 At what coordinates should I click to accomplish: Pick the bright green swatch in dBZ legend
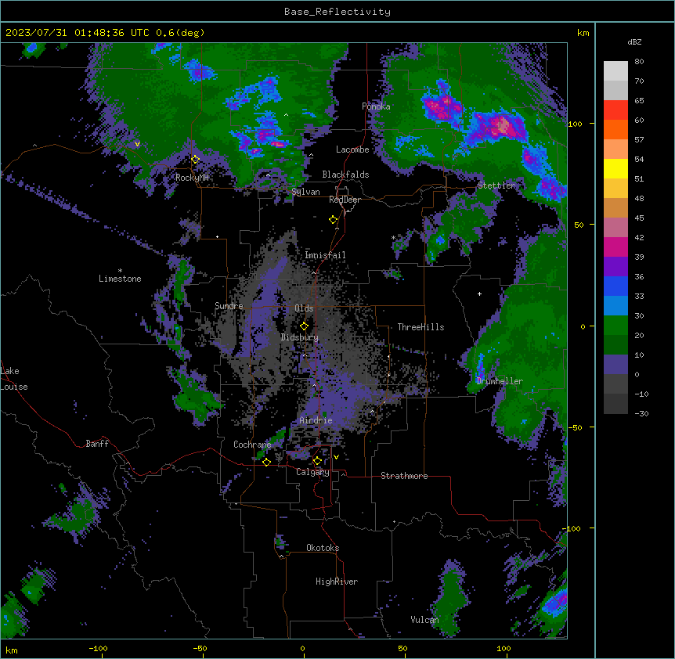(615, 326)
